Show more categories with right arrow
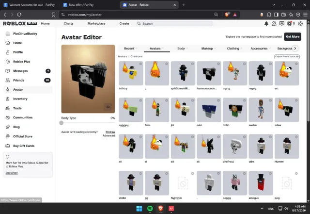 pos(295,49)
